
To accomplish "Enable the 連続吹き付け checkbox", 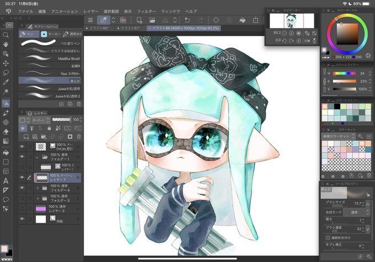I will pyautogui.click(x=328, y=238).
